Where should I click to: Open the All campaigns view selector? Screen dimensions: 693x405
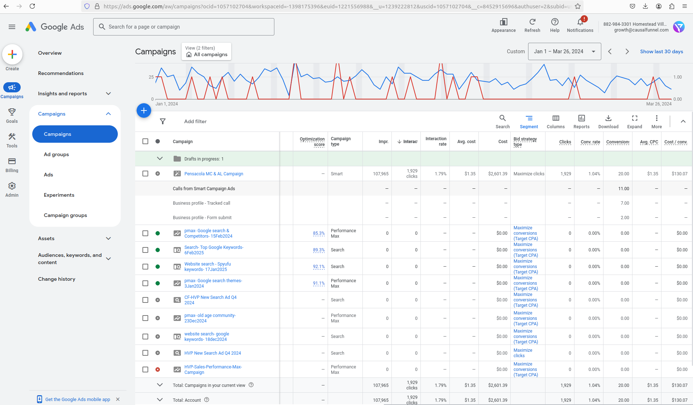point(206,51)
